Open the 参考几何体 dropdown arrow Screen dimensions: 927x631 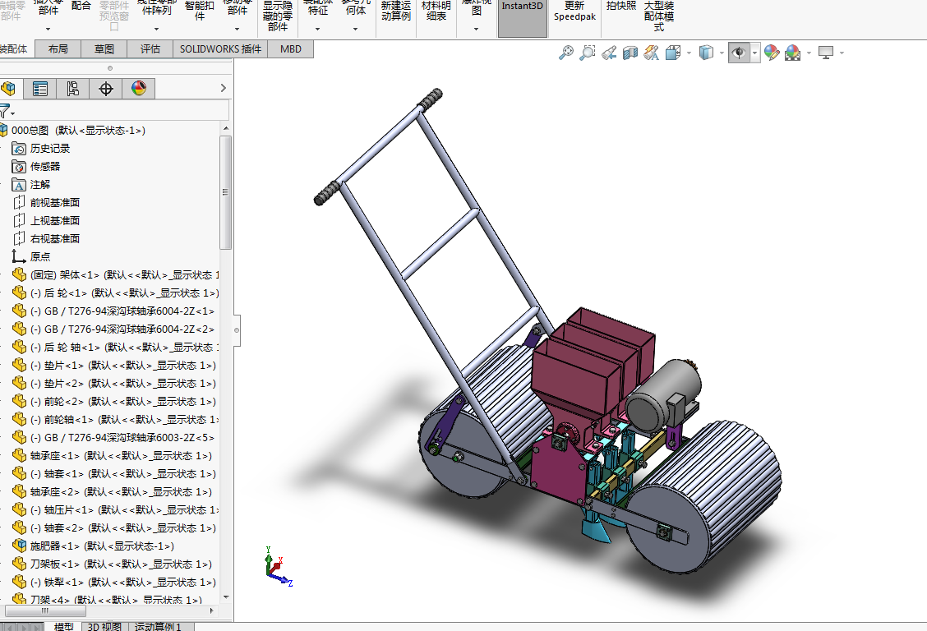pos(355,29)
